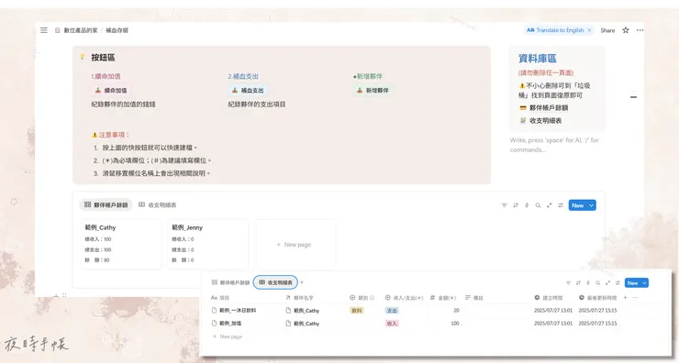This screenshot has width=679, height=363.
Task: Click the 續命加值 template button
Action: (111, 91)
